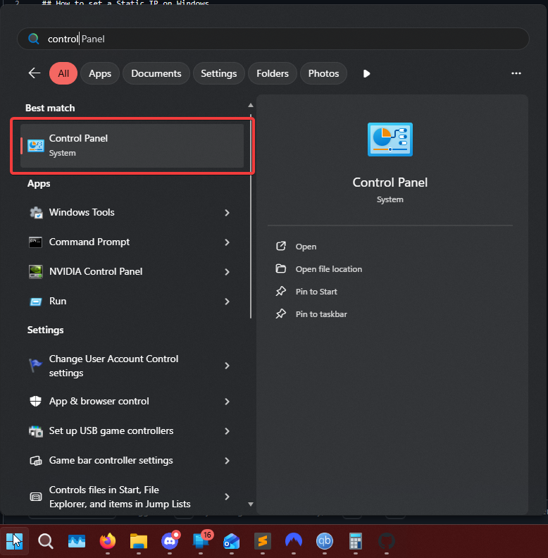Expand Game bar controller settings chevron

pyautogui.click(x=227, y=461)
